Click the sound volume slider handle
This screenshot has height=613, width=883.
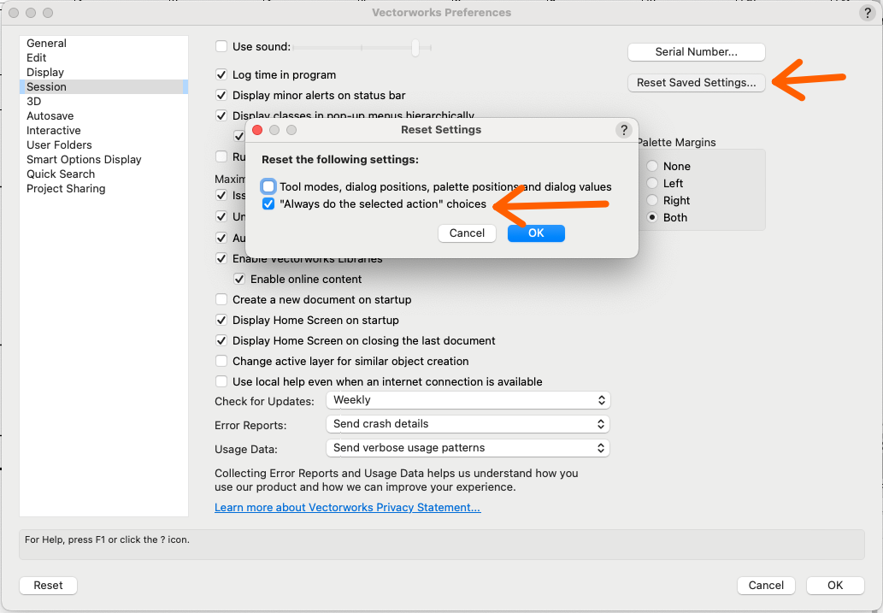pyautogui.click(x=415, y=48)
